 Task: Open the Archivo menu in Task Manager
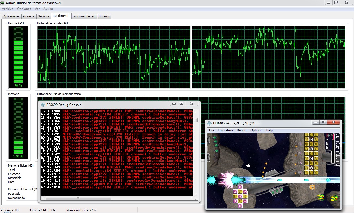click(x=7, y=9)
